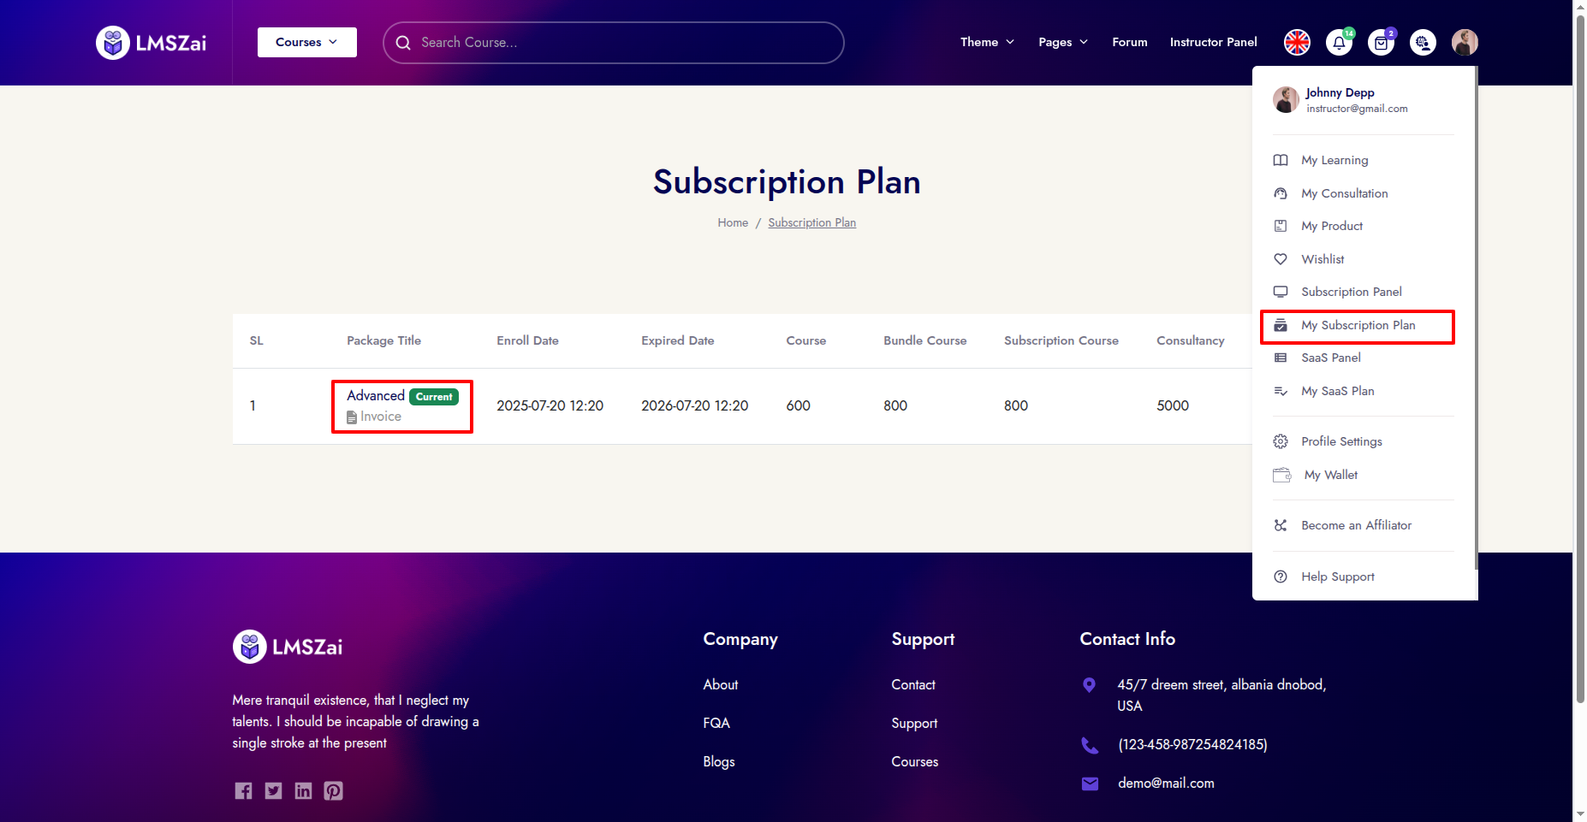Select My Wallet in user menu
The image size is (1587, 822).
coord(1330,475)
